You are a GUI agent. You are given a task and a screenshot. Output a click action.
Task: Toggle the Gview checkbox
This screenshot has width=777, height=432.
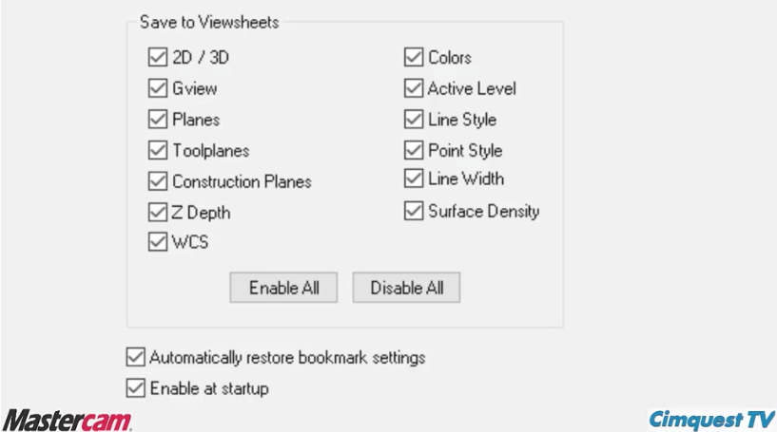(158, 88)
